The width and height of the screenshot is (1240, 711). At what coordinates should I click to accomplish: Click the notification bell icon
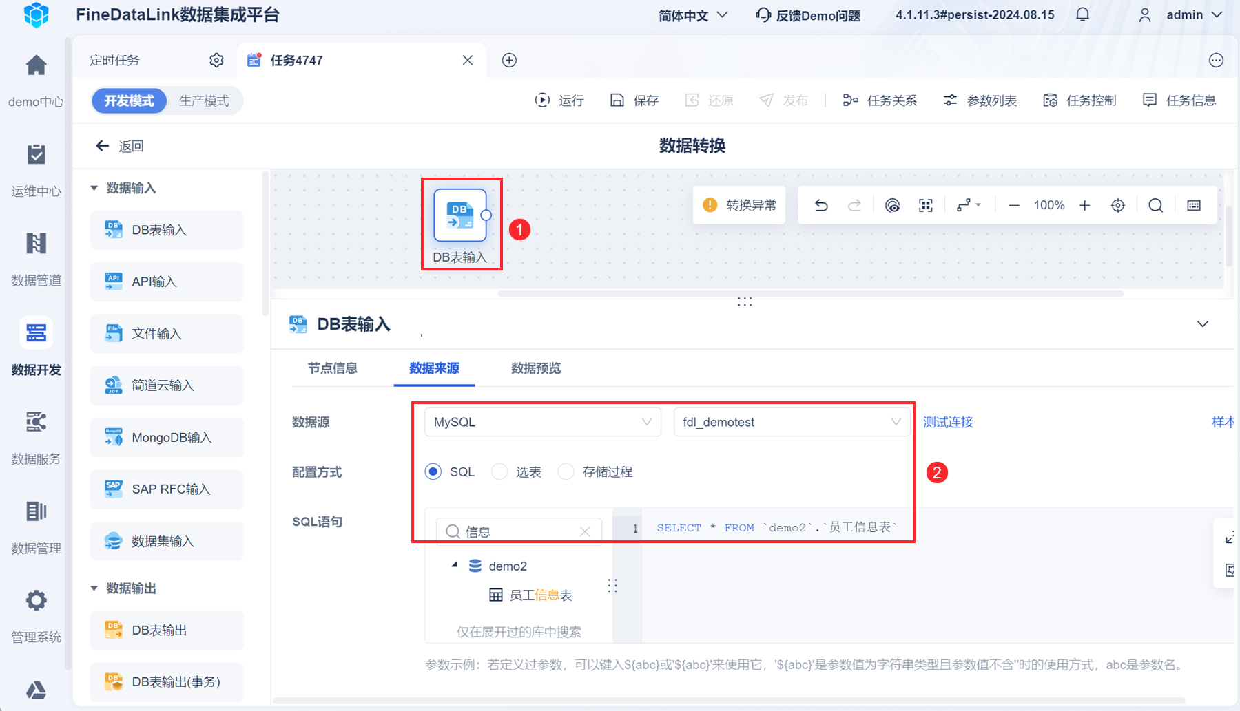point(1083,14)
